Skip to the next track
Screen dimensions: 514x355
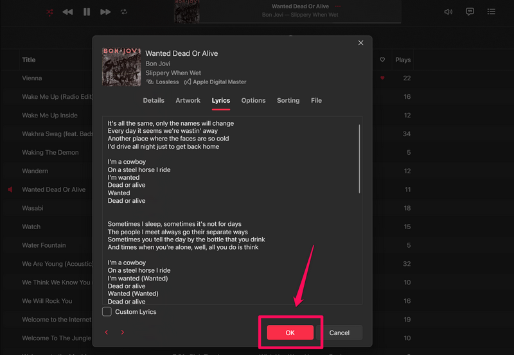pos(105,12)
